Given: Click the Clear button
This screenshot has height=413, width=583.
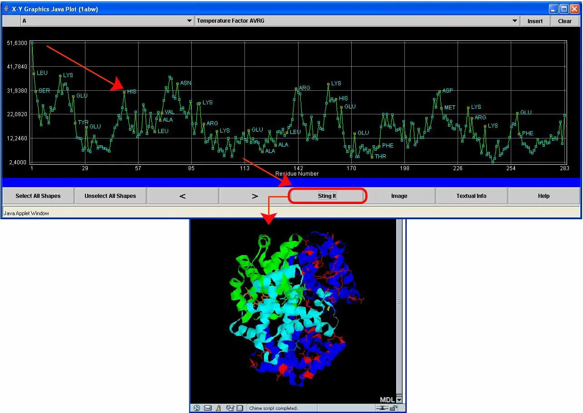Looking at the screenshot, I should tap(565, 21).
